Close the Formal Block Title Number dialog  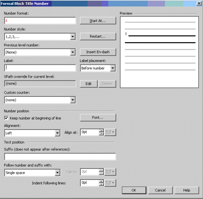click(199, 3)
